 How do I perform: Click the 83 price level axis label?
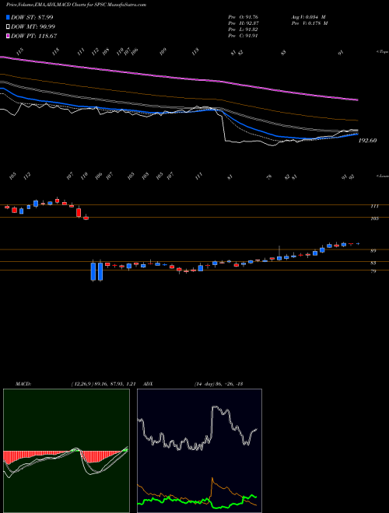coord(373,263)
